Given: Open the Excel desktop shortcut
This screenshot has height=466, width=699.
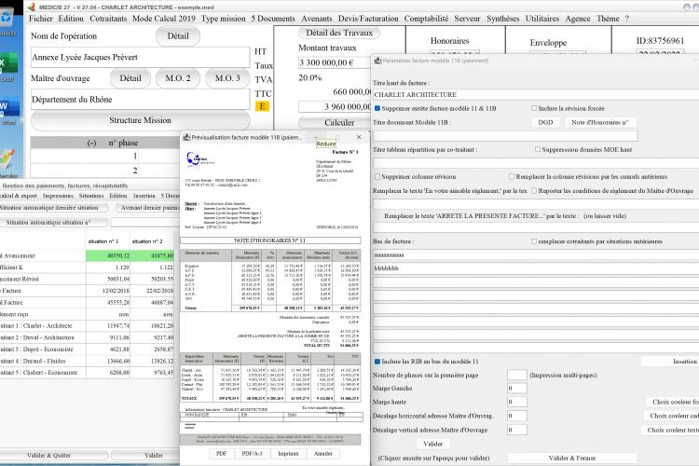Looking at the screenshot, I should (x=8, y=63).
